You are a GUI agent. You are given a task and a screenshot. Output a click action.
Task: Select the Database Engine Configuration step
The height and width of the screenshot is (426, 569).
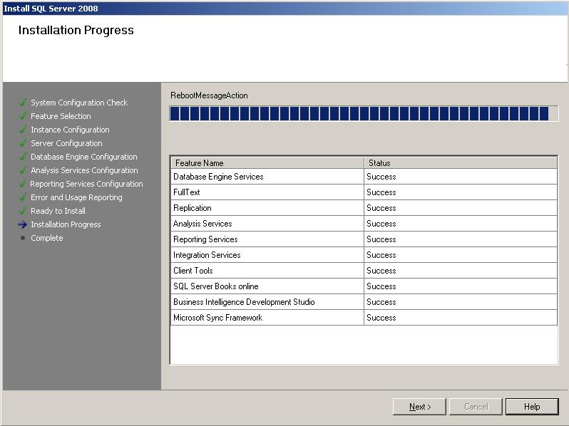[x=84, y=157]
